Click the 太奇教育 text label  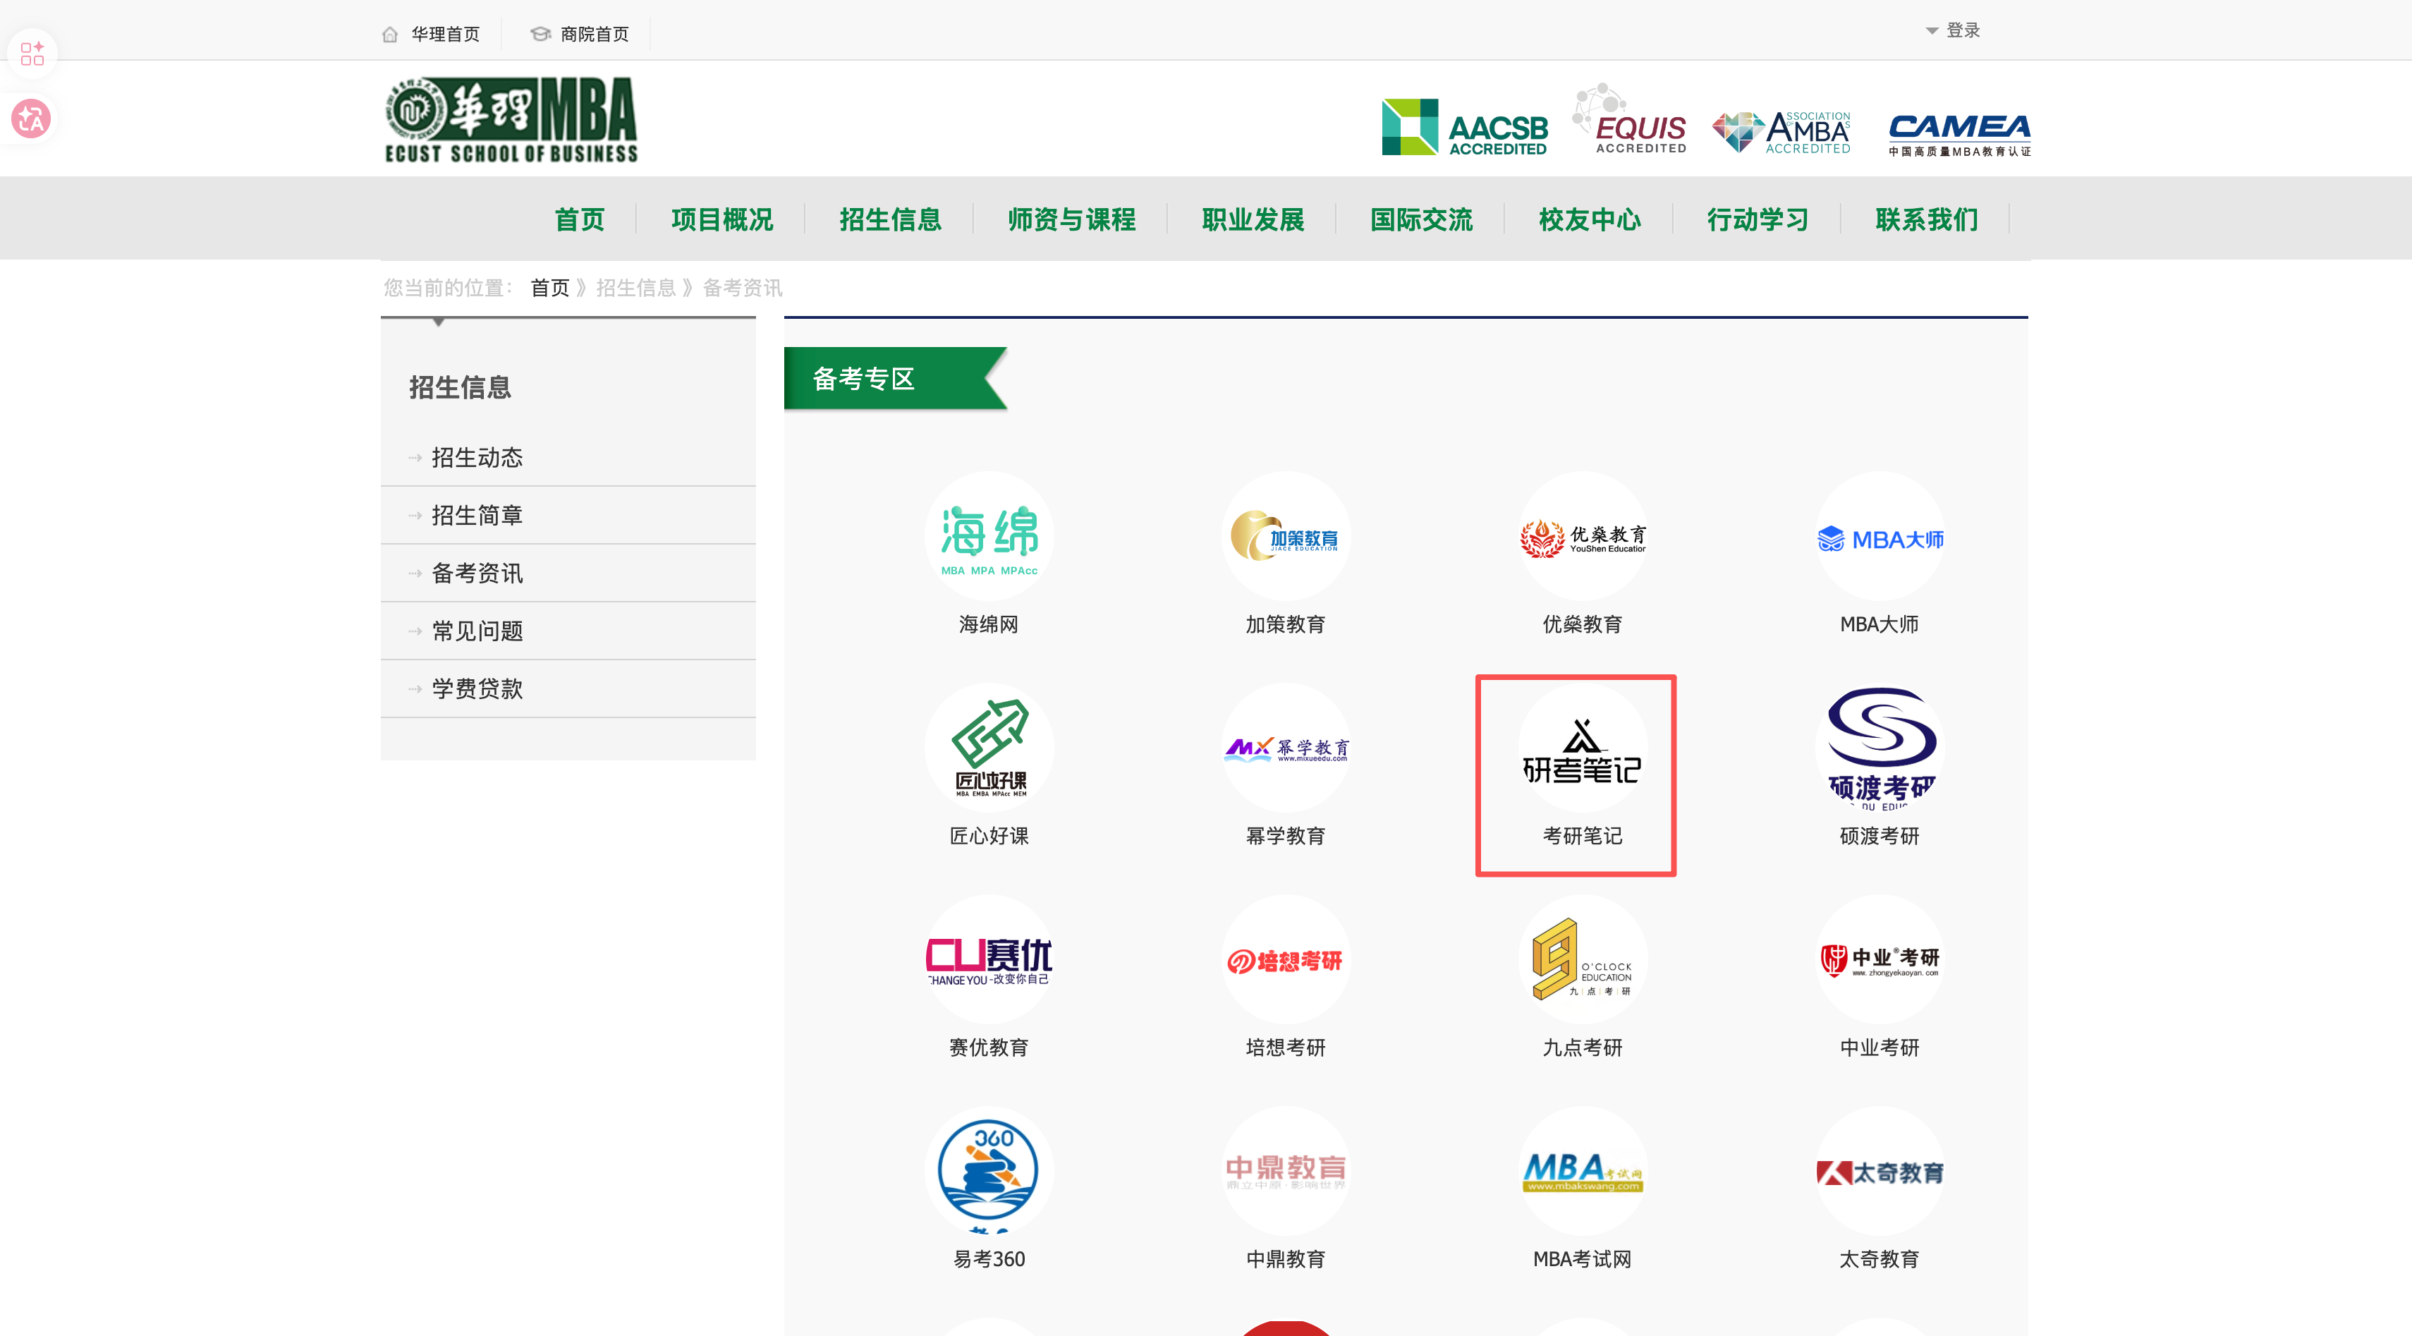tap(1880, 1259)
